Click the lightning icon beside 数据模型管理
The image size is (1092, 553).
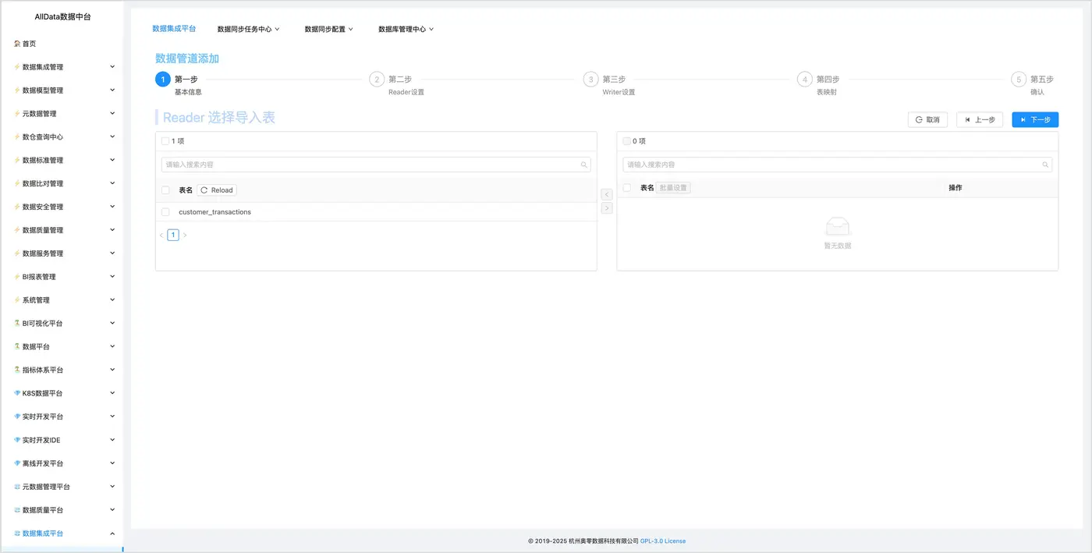[x=17, y=90]
